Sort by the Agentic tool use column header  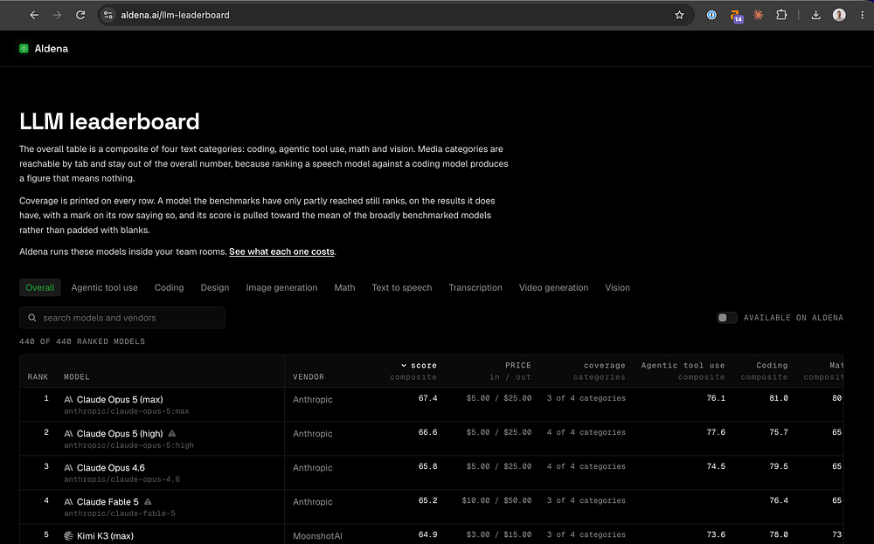point(683,371)
